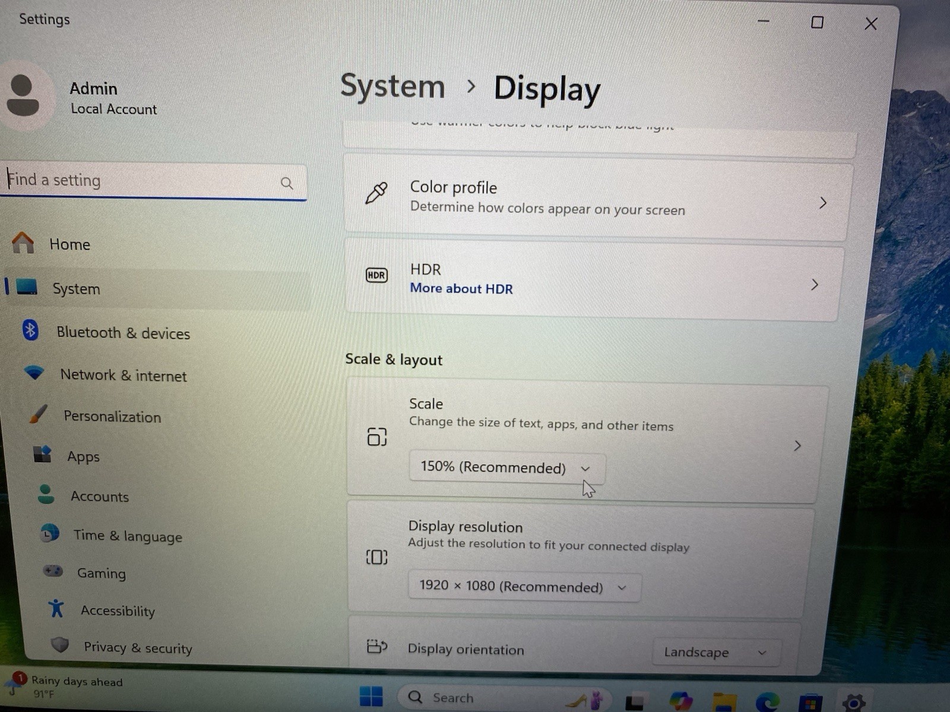Open the Home settings page
Image resolution: width=950 pixels, height=712 pixels.
pyautogui.click(x=69, y=244)
